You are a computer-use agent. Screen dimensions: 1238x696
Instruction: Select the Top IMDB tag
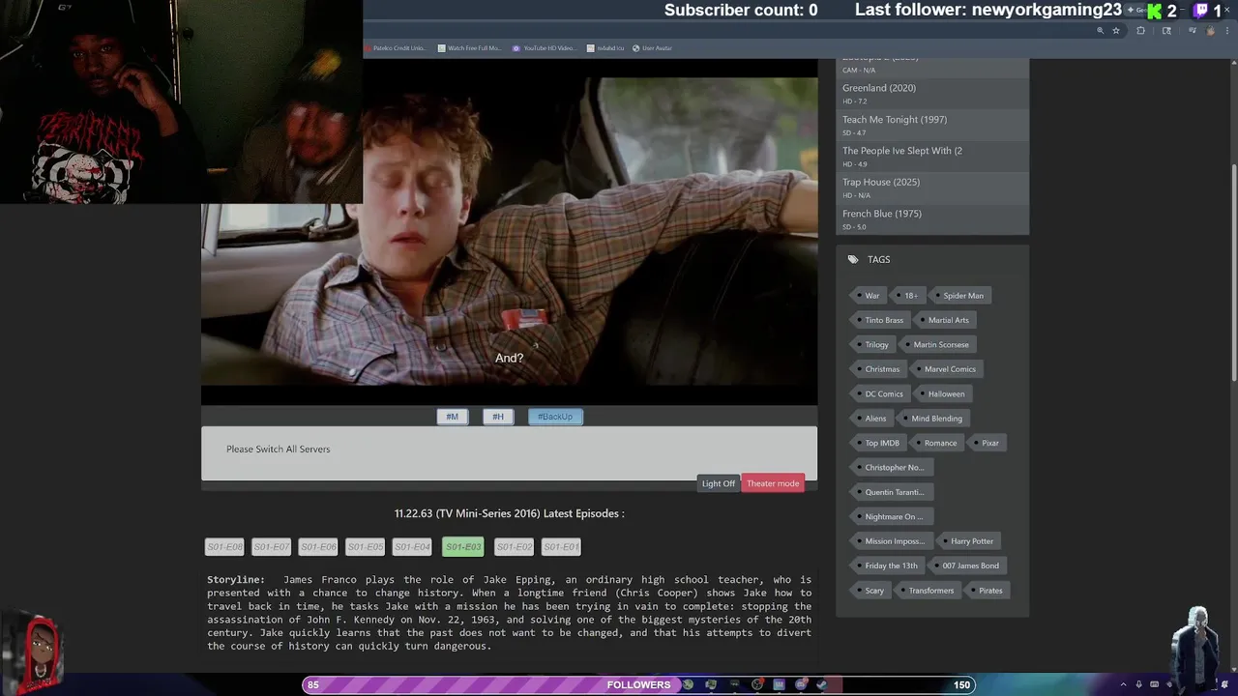click(x=881, y=443)
